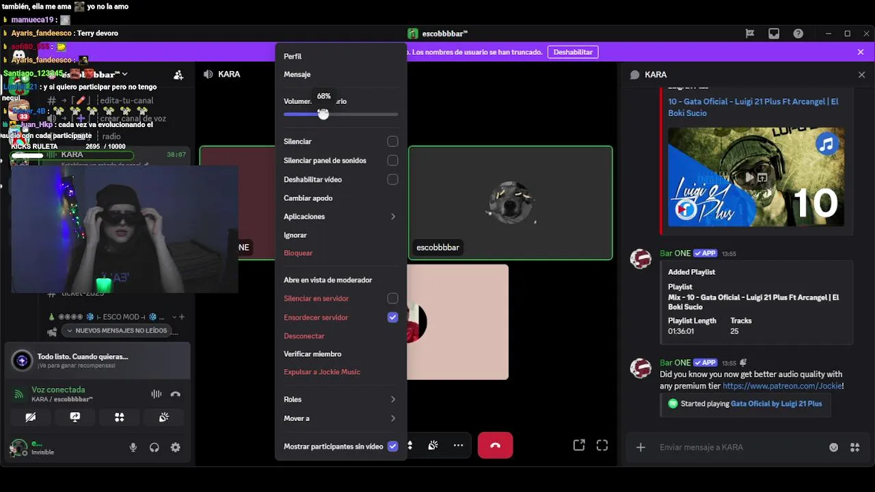The image size is (875, 492).
Task: Uncheck Mostrar participantes sin vídeo
Action: pos(392,446)
